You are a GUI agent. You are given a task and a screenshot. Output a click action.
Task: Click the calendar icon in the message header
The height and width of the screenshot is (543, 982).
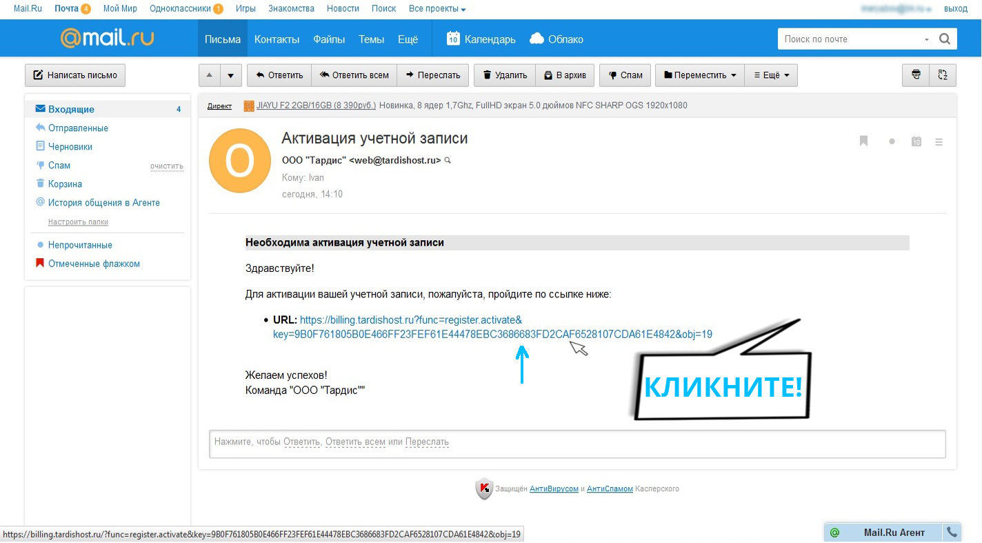(916, 141)
